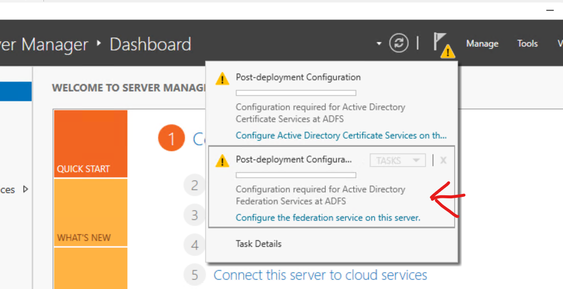Click Connect this server to cloud services
The width and height of the screenshot is (563, 289).
(320, 275)
